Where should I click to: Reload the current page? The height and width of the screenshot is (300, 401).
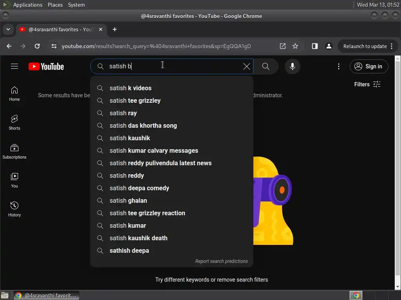point(37,46)
